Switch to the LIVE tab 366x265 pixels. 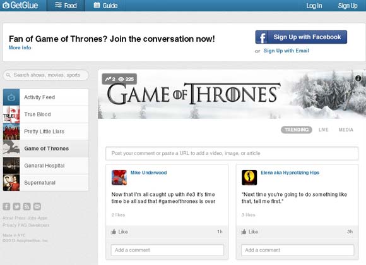[323, 130]
